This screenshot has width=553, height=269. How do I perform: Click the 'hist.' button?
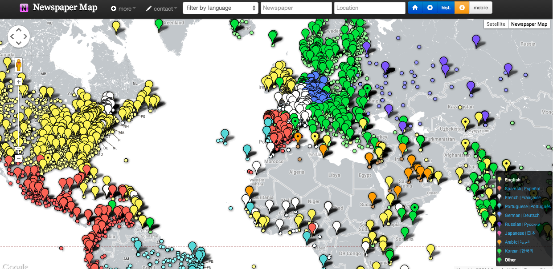pos(446,8)
